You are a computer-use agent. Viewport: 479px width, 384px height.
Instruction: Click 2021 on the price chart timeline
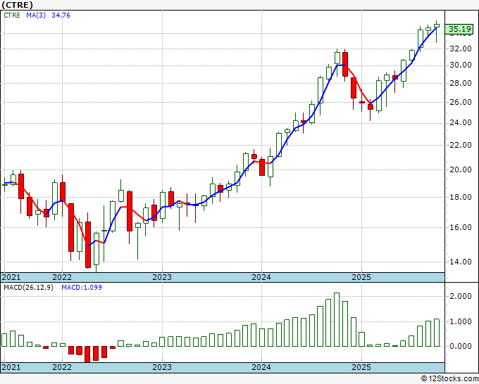[x=11, y=277]
